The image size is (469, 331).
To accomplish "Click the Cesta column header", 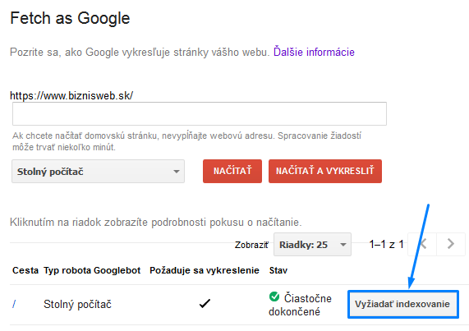I will 25,270.
